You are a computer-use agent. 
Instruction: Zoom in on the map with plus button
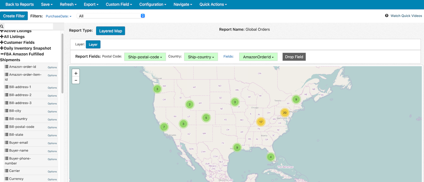pyautogui.click(x=76, y=73)
